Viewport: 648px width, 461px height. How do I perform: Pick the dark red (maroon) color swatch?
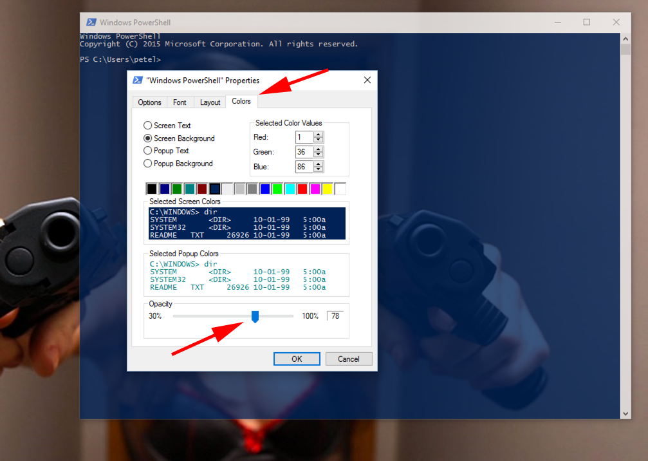point(202,189)
